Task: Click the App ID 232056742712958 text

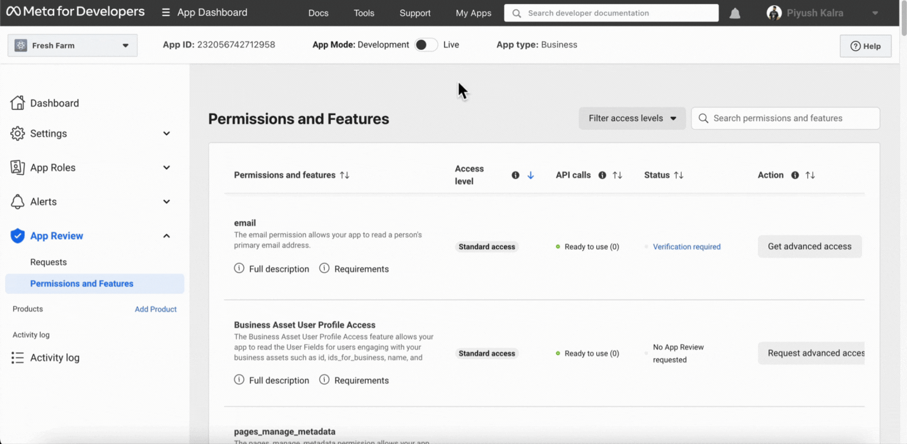Action: click(x=219, y=45)
